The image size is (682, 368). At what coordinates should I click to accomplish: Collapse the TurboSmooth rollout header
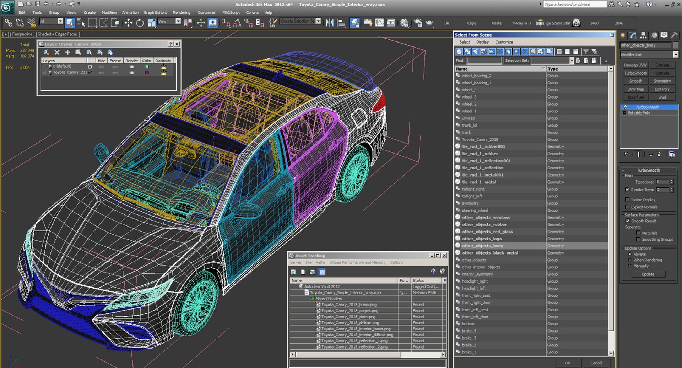click(x=649, y=170)
